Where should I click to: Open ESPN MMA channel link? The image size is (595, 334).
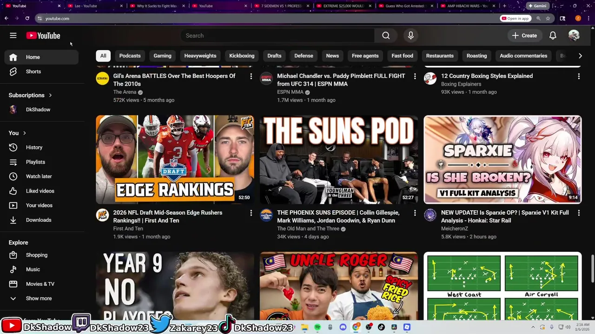290,92
